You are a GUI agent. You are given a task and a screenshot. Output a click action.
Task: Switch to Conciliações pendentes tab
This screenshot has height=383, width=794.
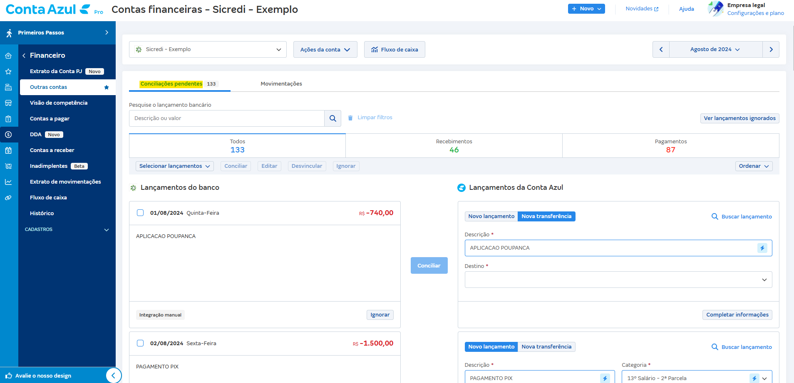pyautogui.click(x=179, y=84)
